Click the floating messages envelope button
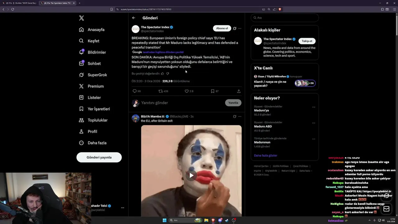 tap(386, 209)
